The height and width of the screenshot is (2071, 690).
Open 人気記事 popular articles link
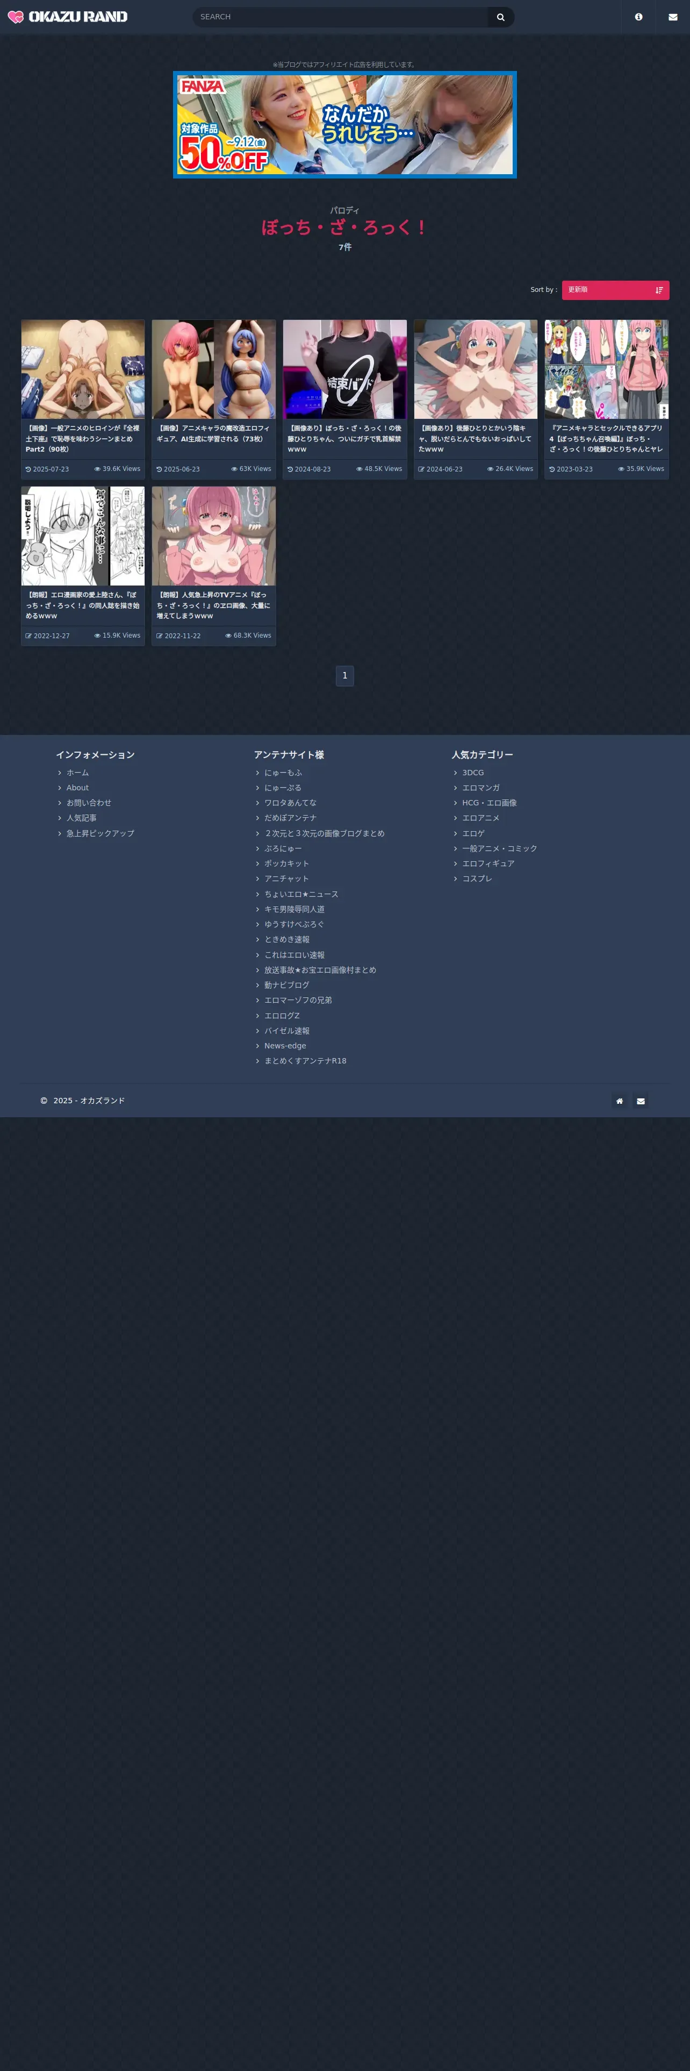click(x=81, y=818)
